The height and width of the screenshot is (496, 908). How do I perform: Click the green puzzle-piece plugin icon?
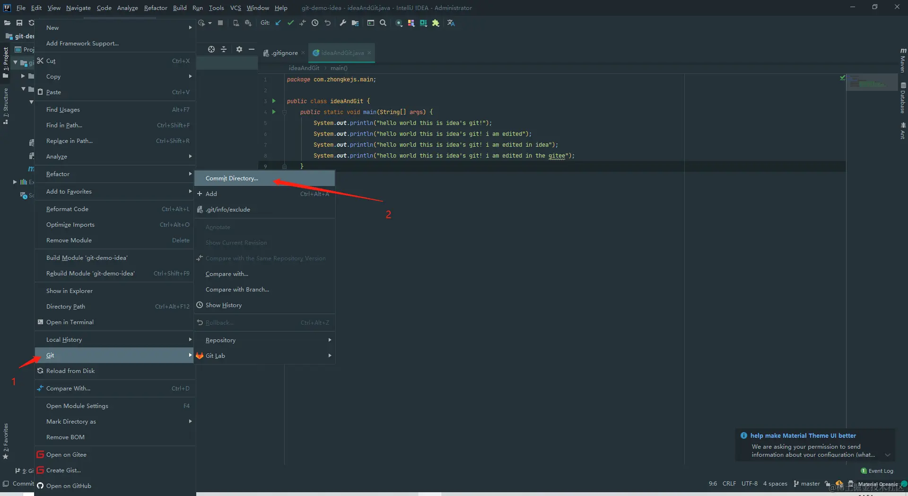tap(436, 23)
